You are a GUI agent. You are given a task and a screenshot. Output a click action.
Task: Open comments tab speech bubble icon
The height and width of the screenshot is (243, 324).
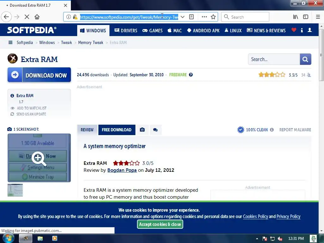pos(155,130)
